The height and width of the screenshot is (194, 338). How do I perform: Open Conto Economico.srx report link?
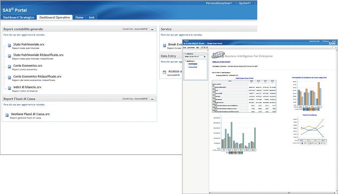click(x=27, y=66)
